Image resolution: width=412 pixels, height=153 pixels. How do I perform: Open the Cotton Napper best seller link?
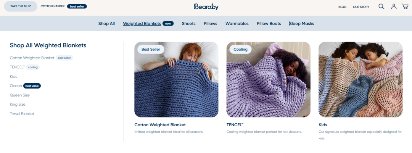64,6
